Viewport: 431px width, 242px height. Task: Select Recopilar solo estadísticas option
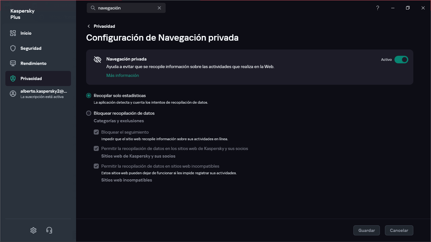click(x=89, y=95)
